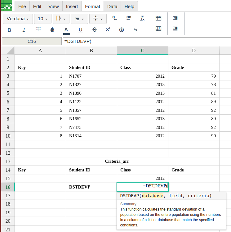
Task: Apply currency format icon
Action: tap(122, 30)
